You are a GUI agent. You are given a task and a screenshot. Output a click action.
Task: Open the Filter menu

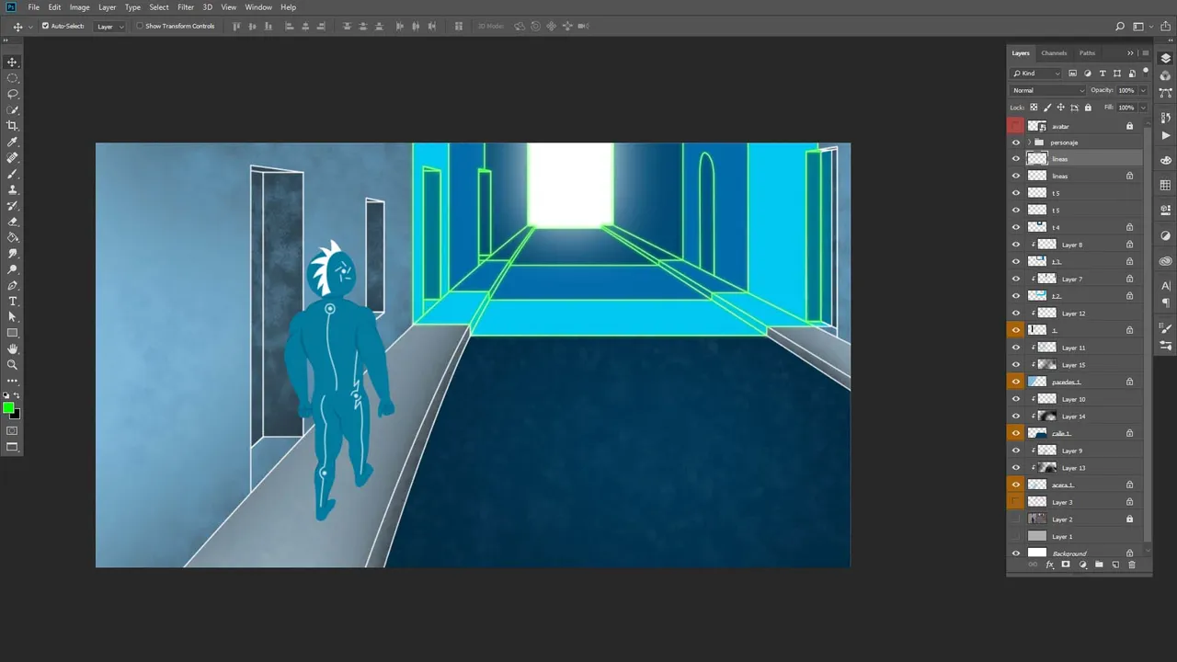click(186, 7)
